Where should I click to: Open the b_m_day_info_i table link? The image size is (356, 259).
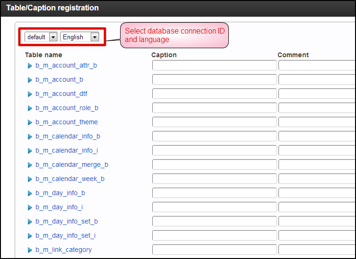(x=59, y=207)
